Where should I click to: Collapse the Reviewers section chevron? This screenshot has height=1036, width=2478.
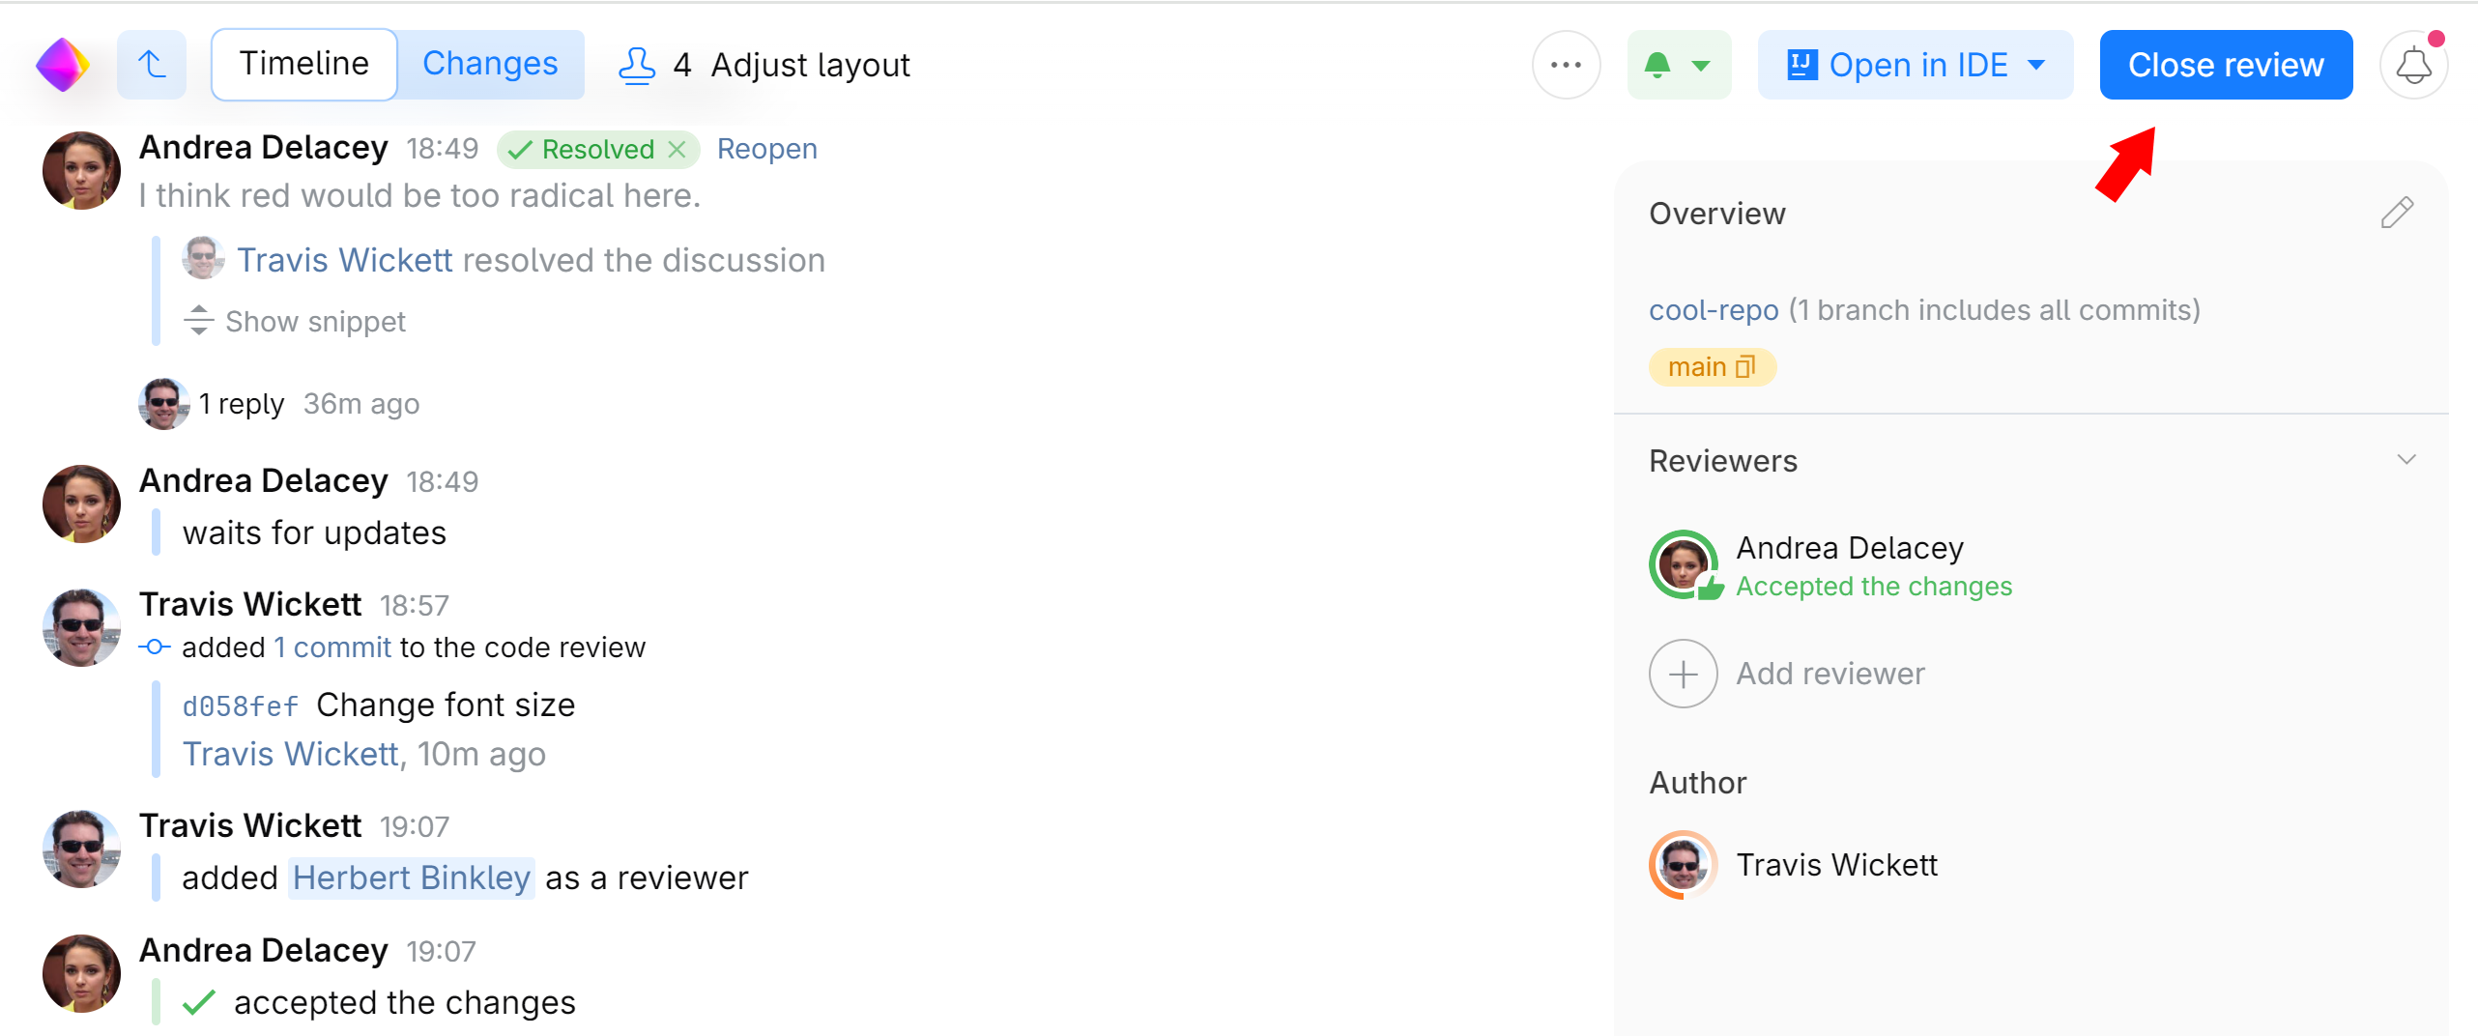(x=2406, y=460)
